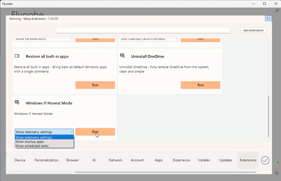Open the Disk Cleanup (recommended) dropdown
Viewport: 281px width, 181px height.
[150, 39]
